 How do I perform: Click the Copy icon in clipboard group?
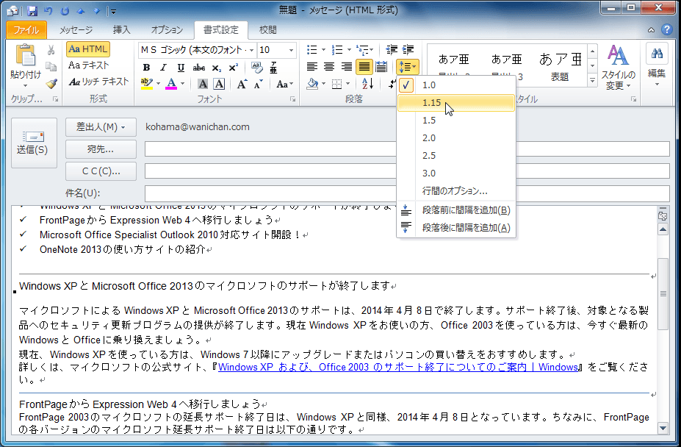51,66
